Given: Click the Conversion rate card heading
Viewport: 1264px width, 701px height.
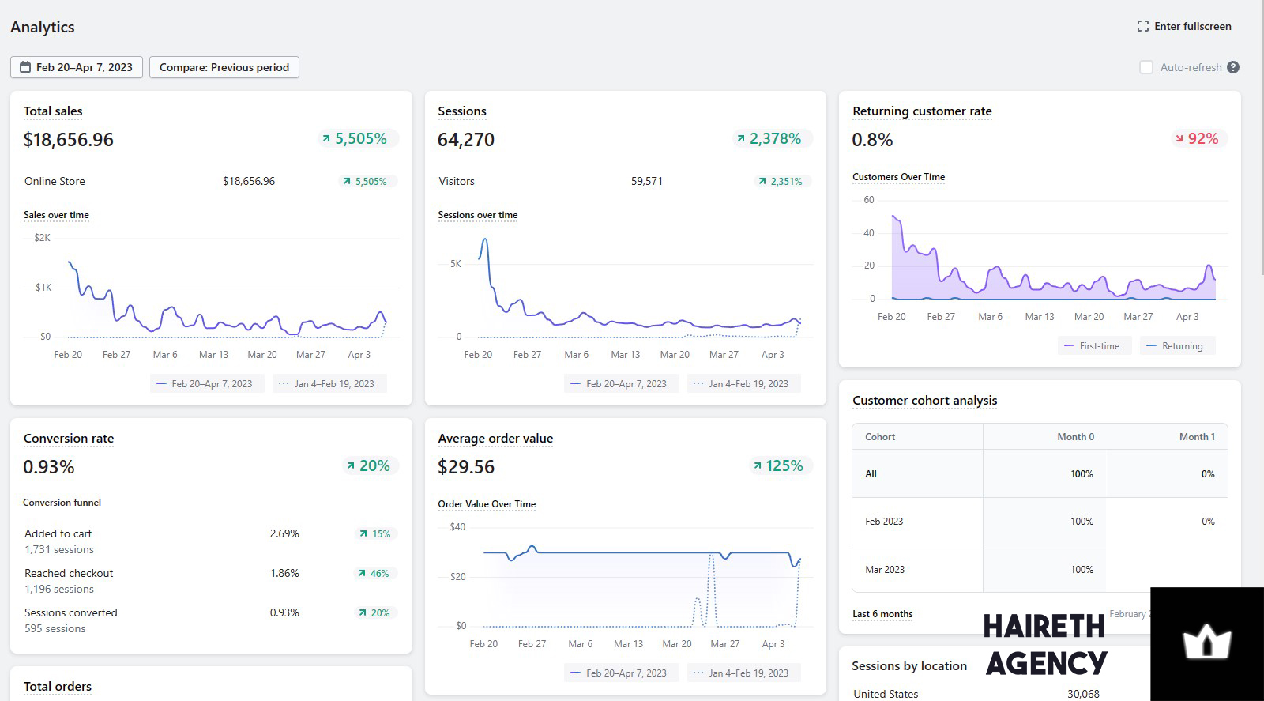Looking at the screenshot, I should pos(69,439).
